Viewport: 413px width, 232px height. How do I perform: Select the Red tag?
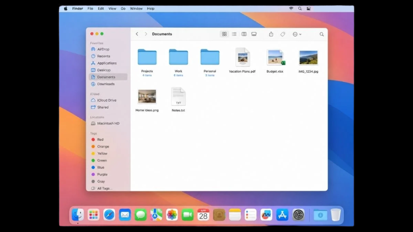coord(108,139)
